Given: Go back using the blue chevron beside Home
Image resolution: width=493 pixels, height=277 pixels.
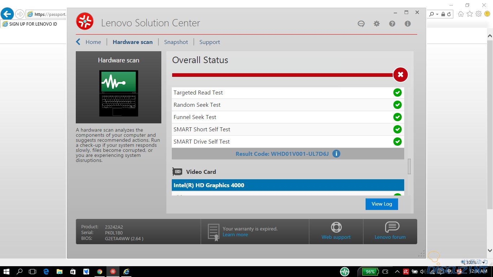Looking at the screenshot, I should 78,42.
